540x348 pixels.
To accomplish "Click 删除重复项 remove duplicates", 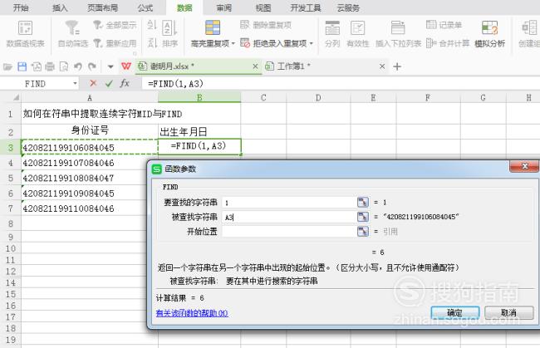I will (x=266, y=25).
